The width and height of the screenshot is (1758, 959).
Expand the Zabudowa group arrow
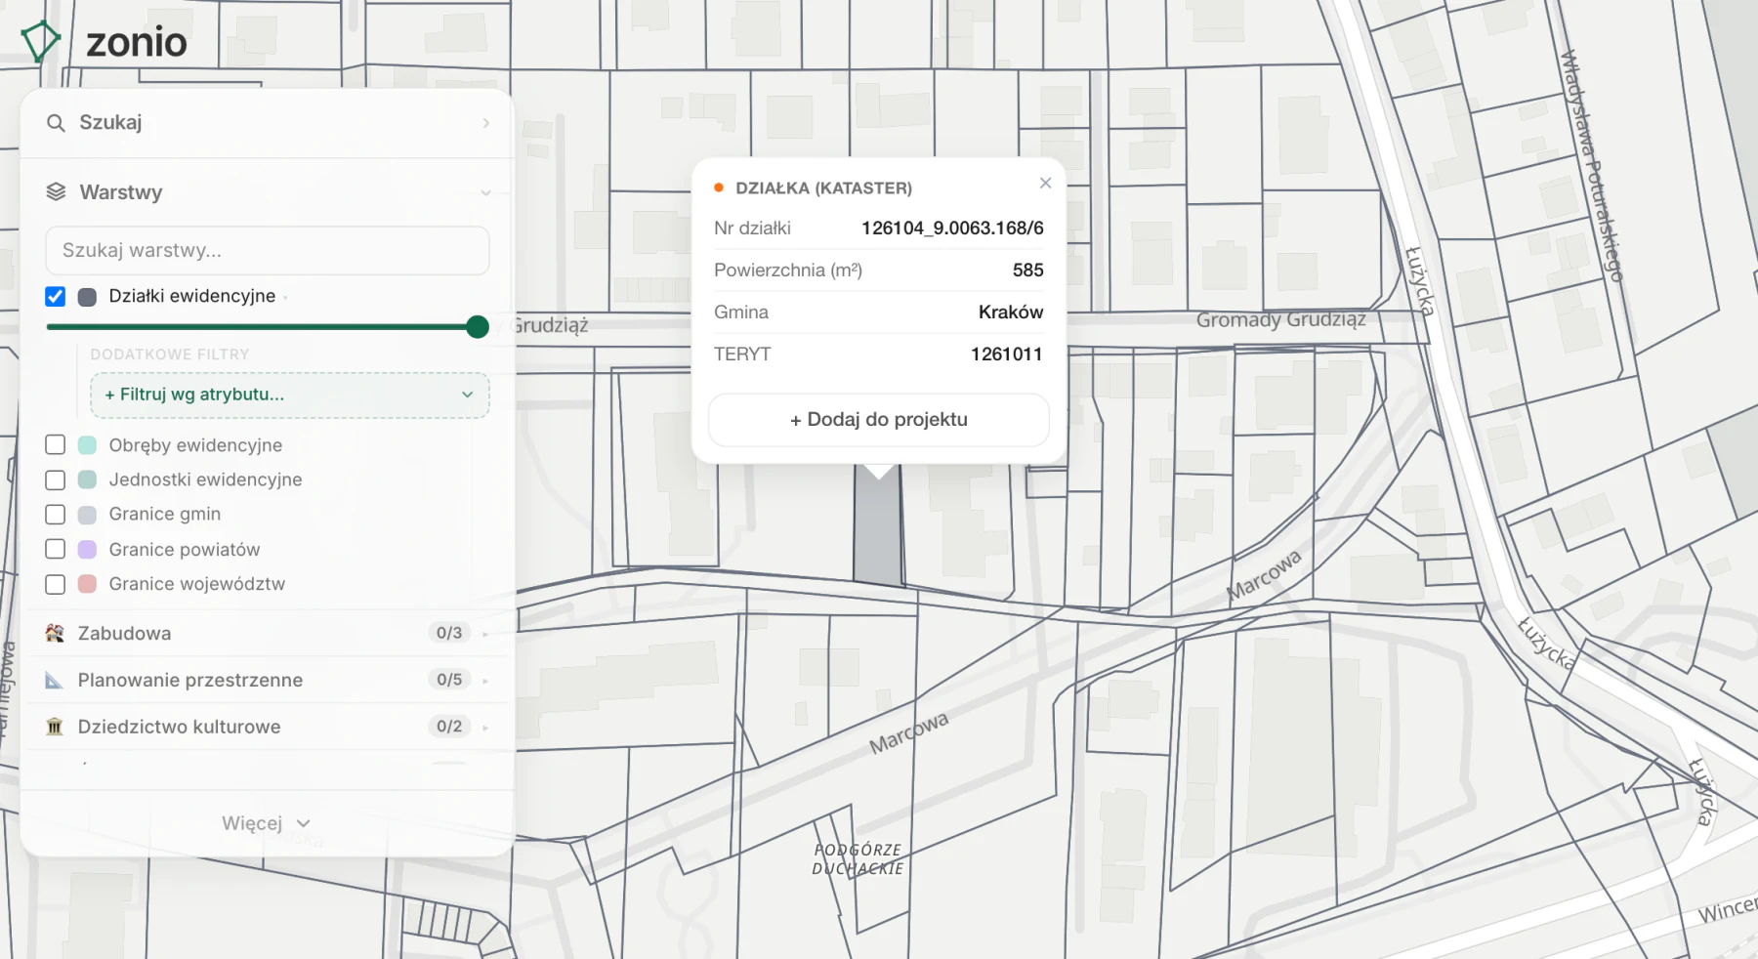point(485,634)
